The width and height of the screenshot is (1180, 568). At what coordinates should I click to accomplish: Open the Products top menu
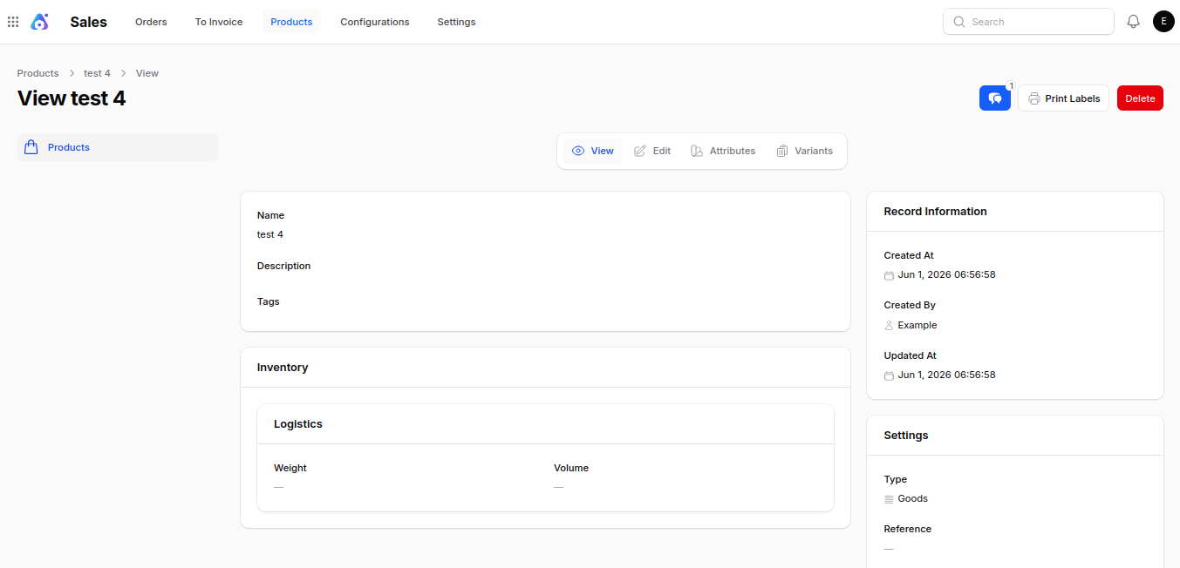click(291, 22)
